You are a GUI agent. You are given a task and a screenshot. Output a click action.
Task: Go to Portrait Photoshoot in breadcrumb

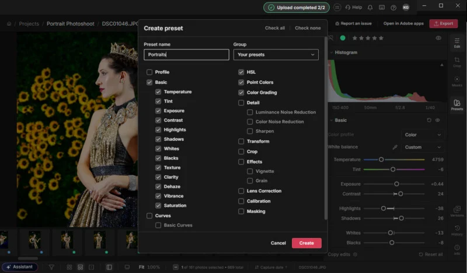[x=70, y=24]
